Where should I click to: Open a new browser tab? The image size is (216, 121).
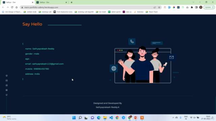(72, 2)
